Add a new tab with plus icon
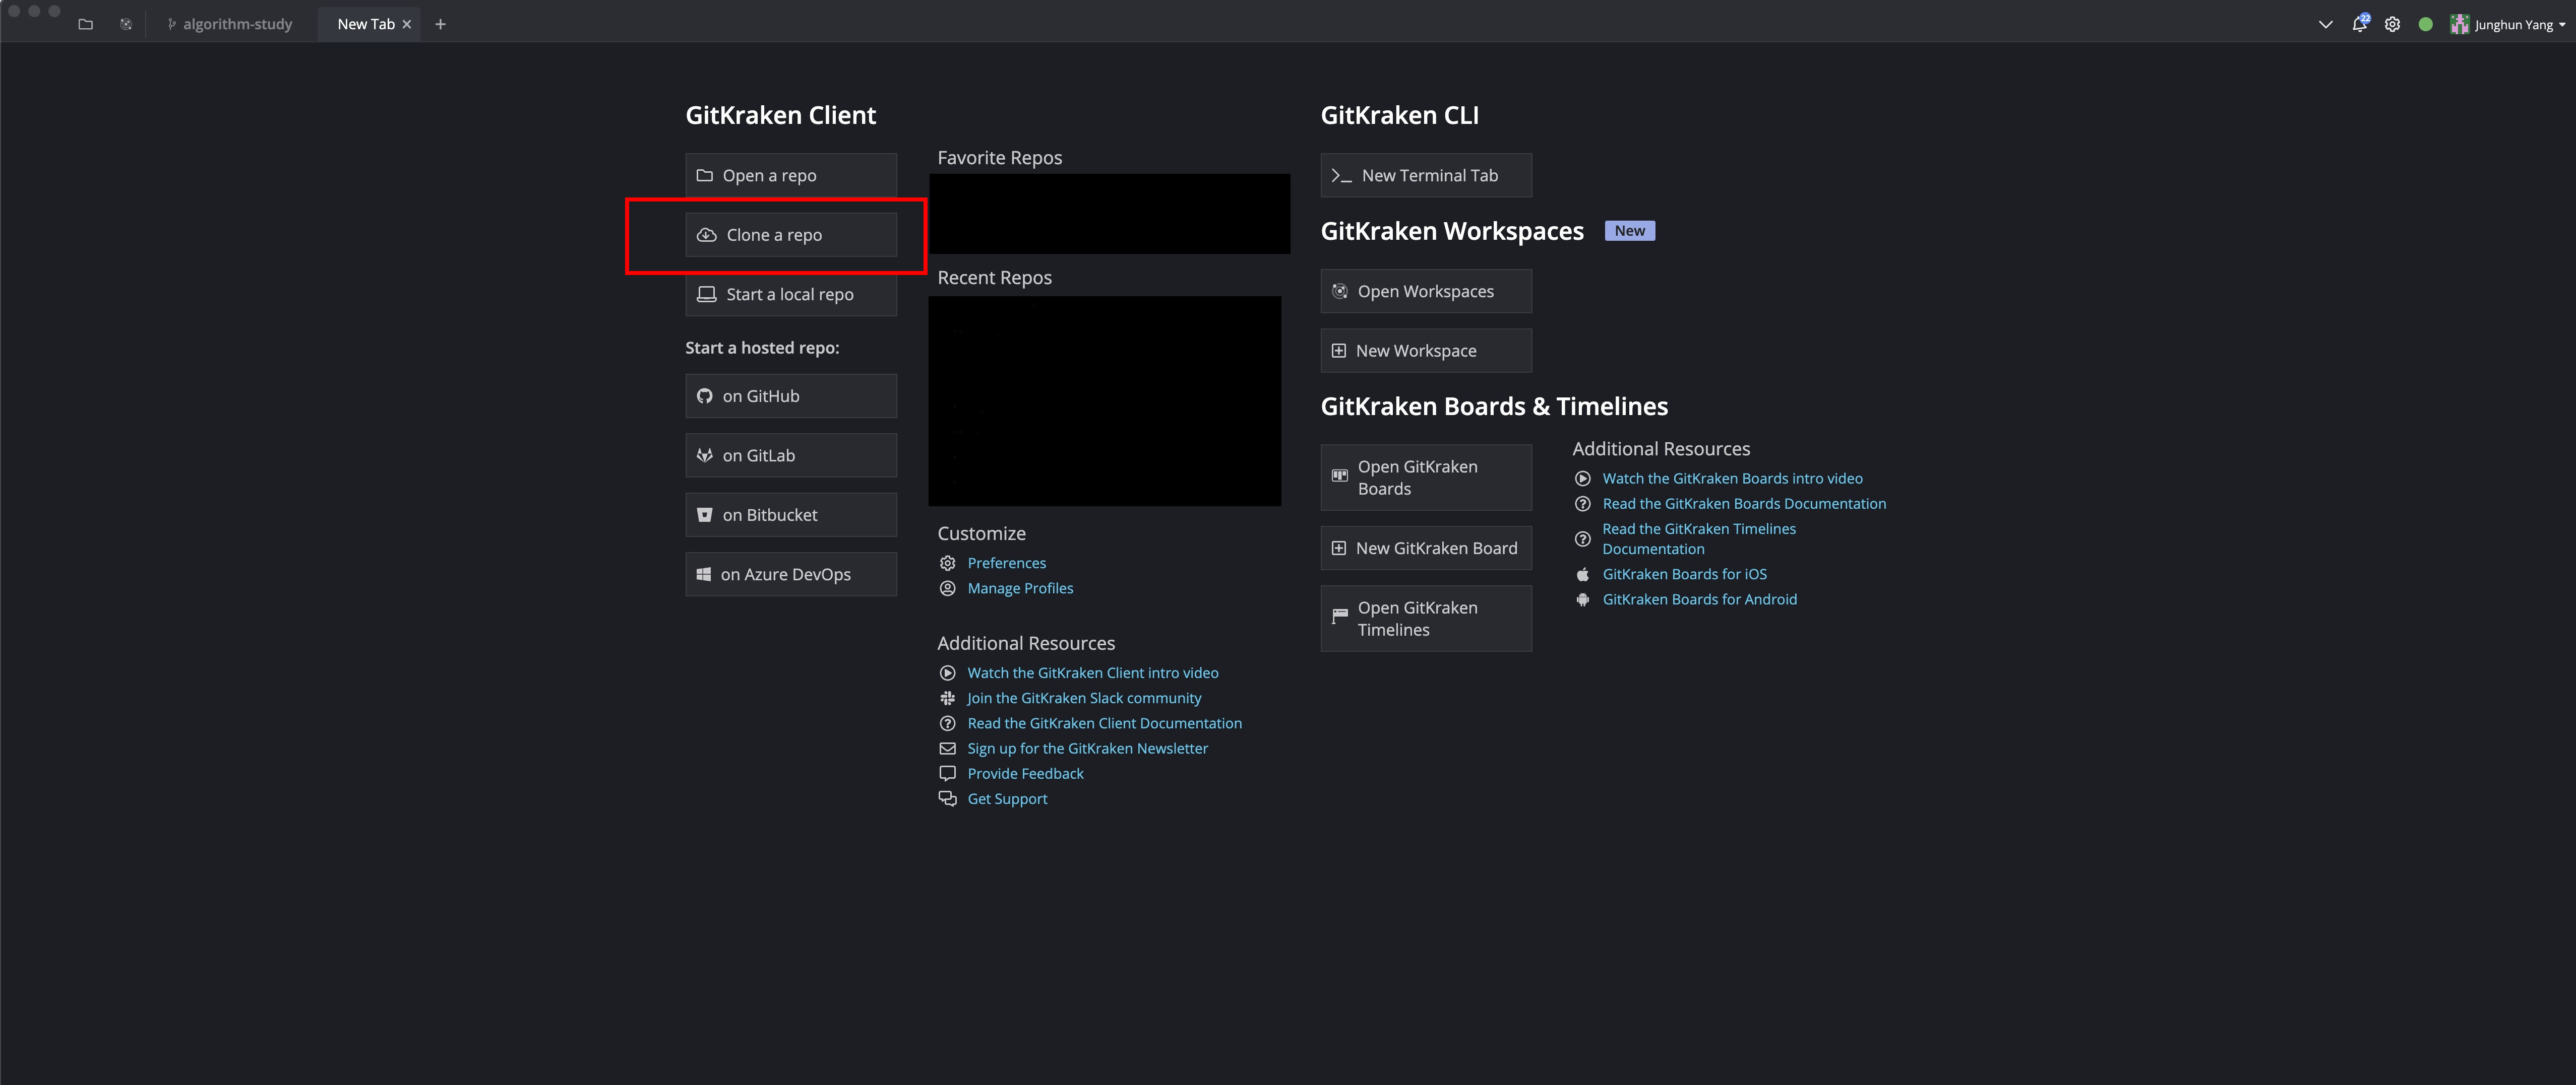This screenshot has width=2576, height=1085. (x=440, y=24)
